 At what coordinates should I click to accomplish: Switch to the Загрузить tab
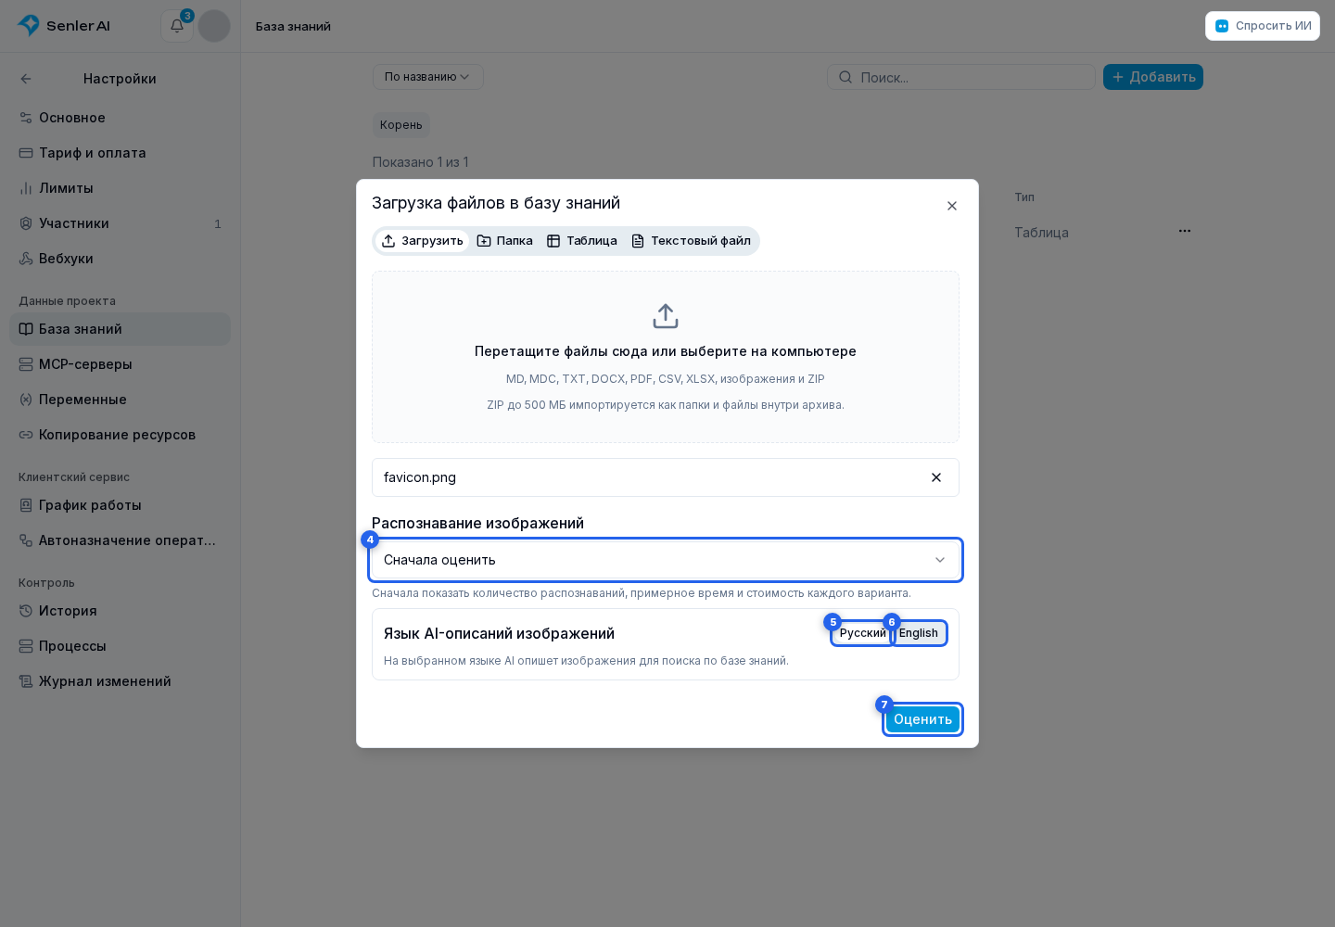422,241
